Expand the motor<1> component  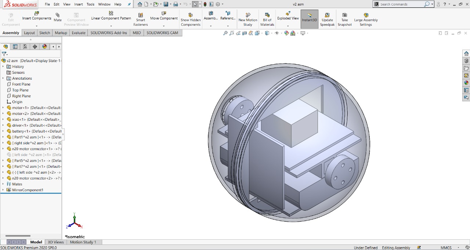3,108
